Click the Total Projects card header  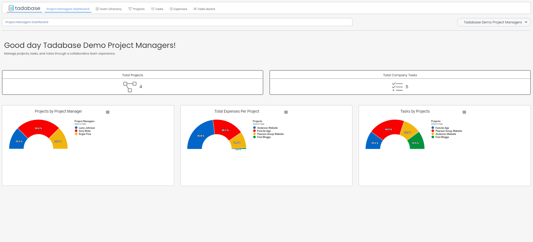click(x=133, y=75)
